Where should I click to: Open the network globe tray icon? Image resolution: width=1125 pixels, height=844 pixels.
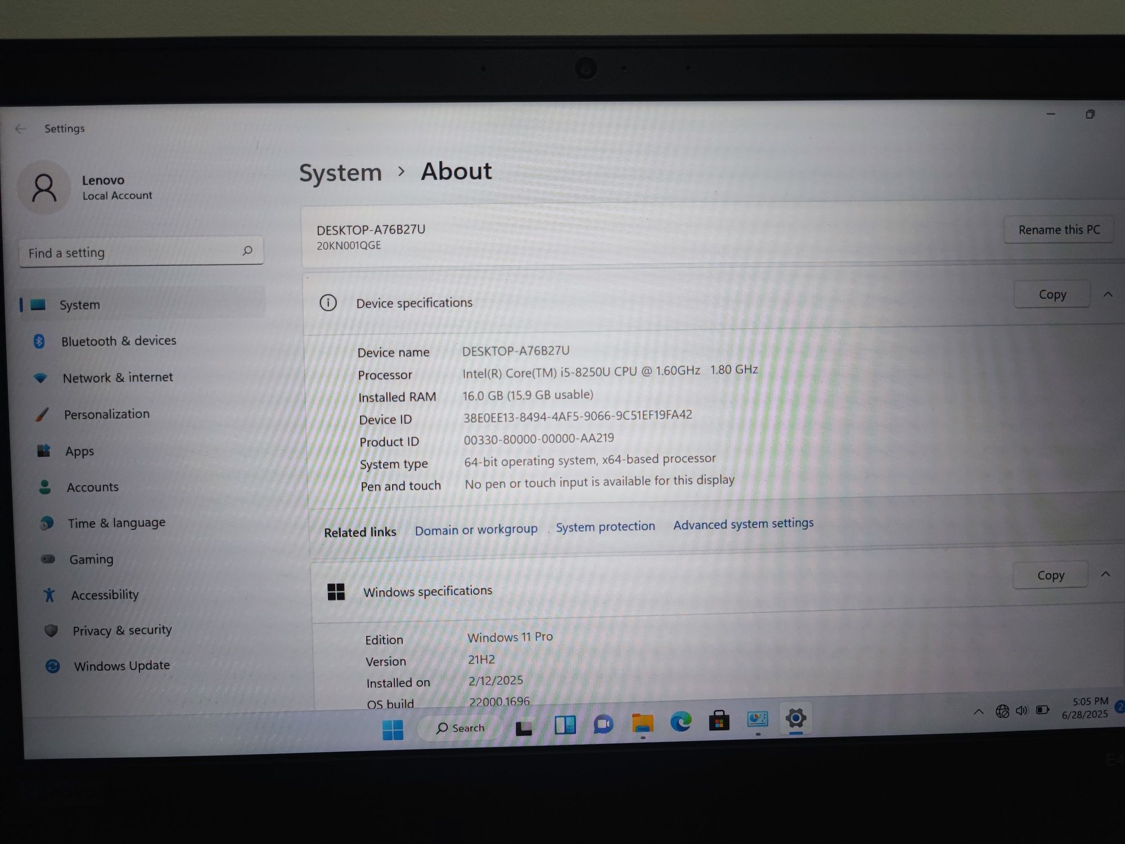coord(1002,711)
